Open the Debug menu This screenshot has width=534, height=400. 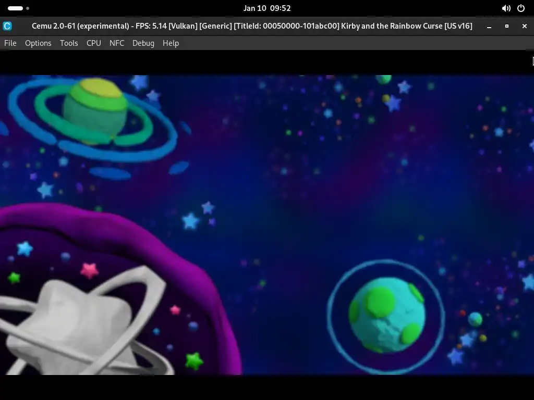click(x=143, y=43)
